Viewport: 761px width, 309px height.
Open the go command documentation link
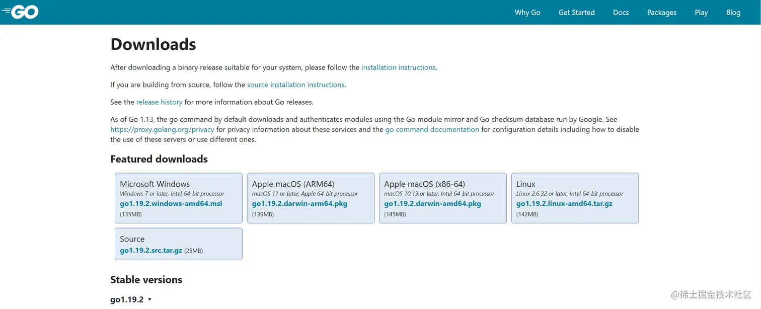point(432,129)
